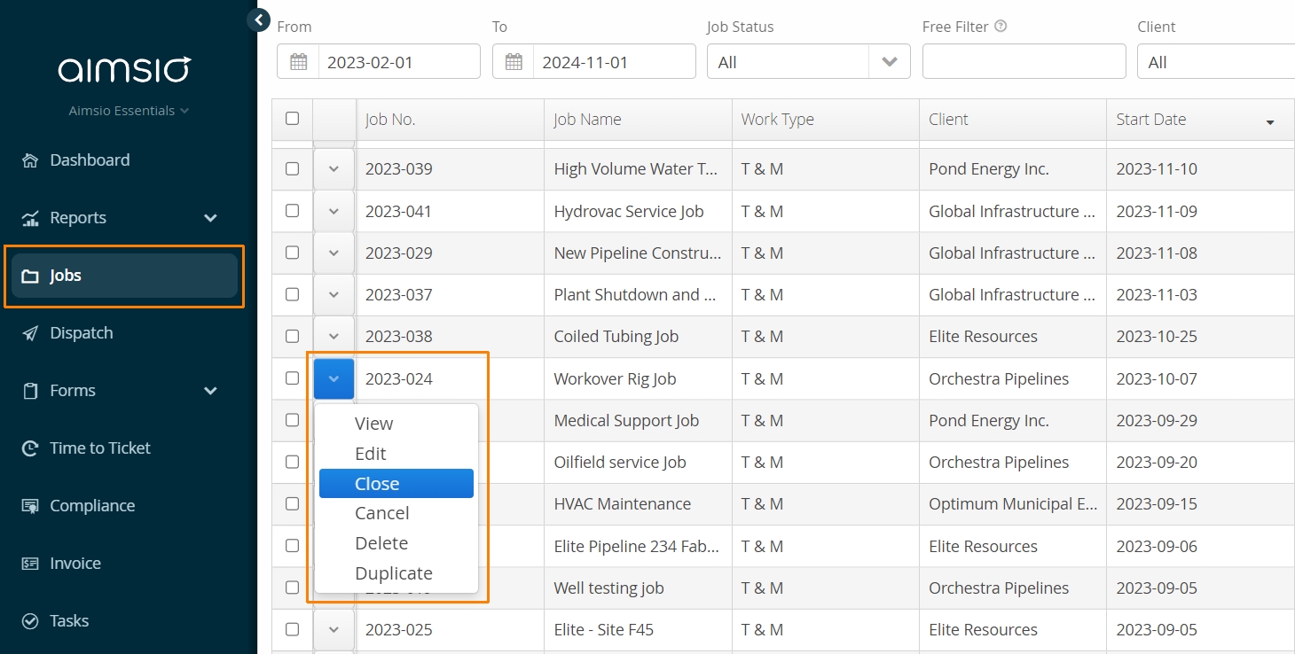Toggle the blue action dropdown for 2023-024
This screenshot has height=654, width=1295.
pos(334,378)
